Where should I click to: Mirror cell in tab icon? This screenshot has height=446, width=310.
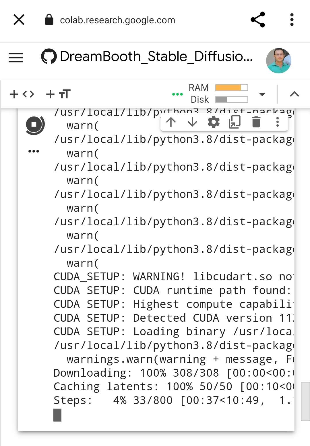pos(235,122)
